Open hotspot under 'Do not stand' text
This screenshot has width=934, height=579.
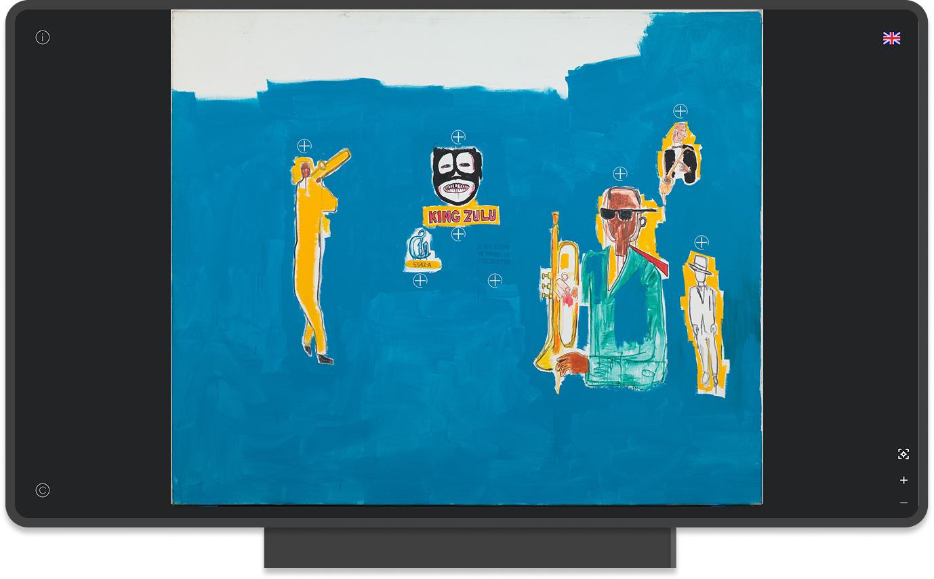(x=495, y=280)
